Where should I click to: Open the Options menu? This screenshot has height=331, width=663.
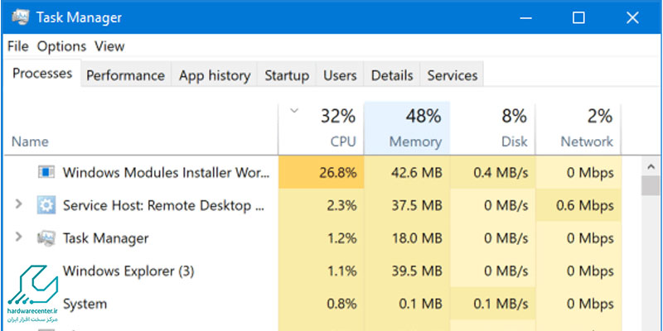pyautogui.click(x=61, y=46)
